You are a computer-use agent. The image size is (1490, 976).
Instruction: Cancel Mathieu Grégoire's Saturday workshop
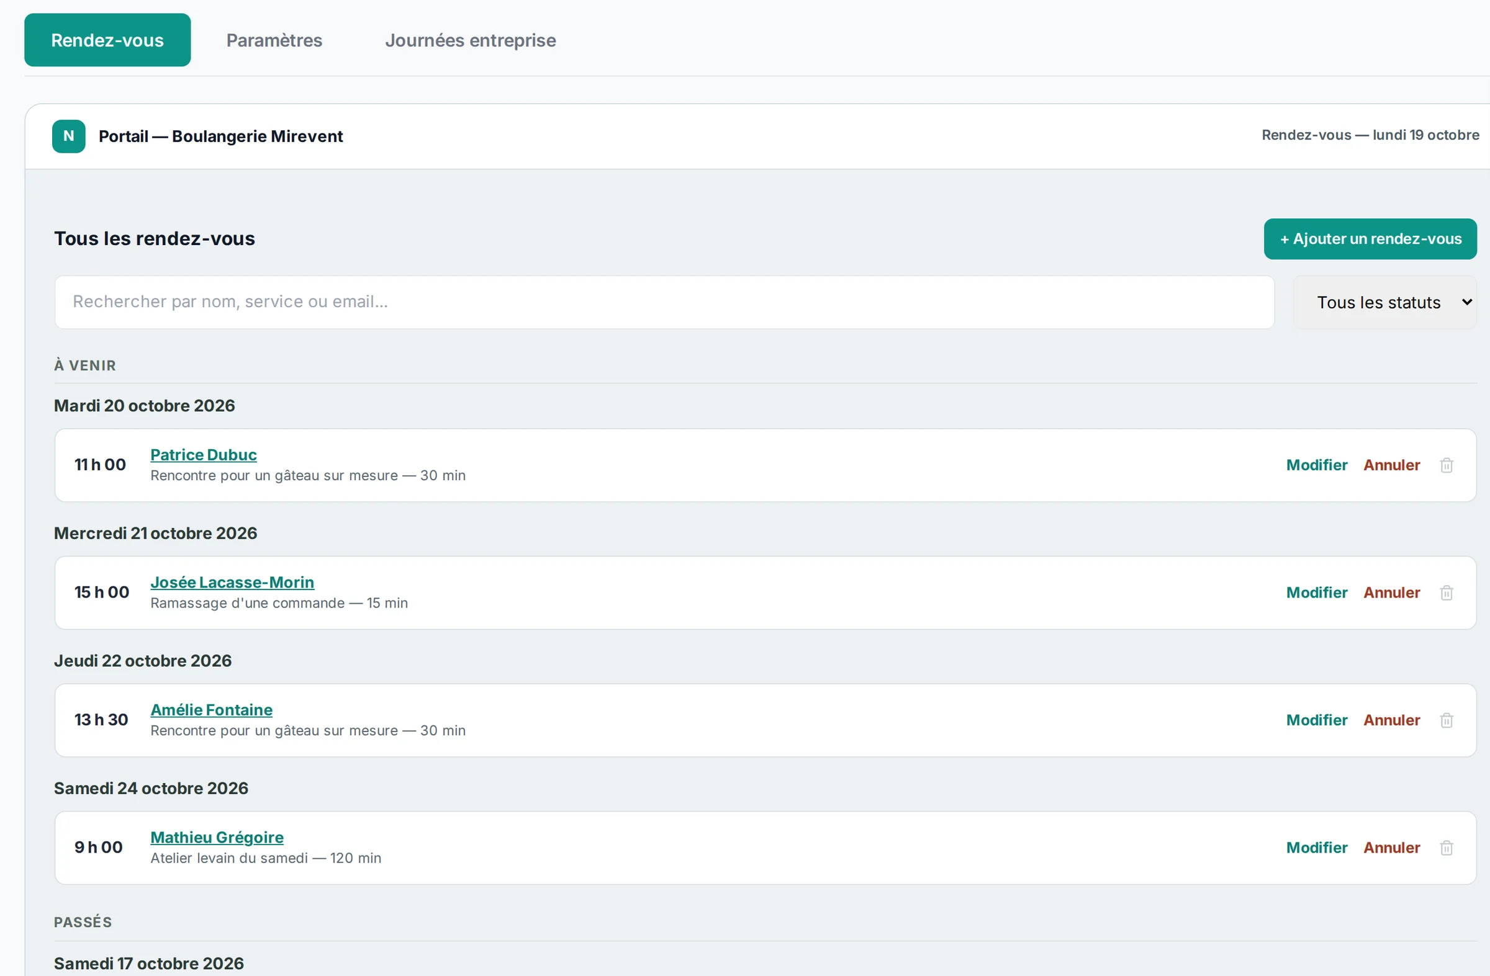(x=1392, y=848)
